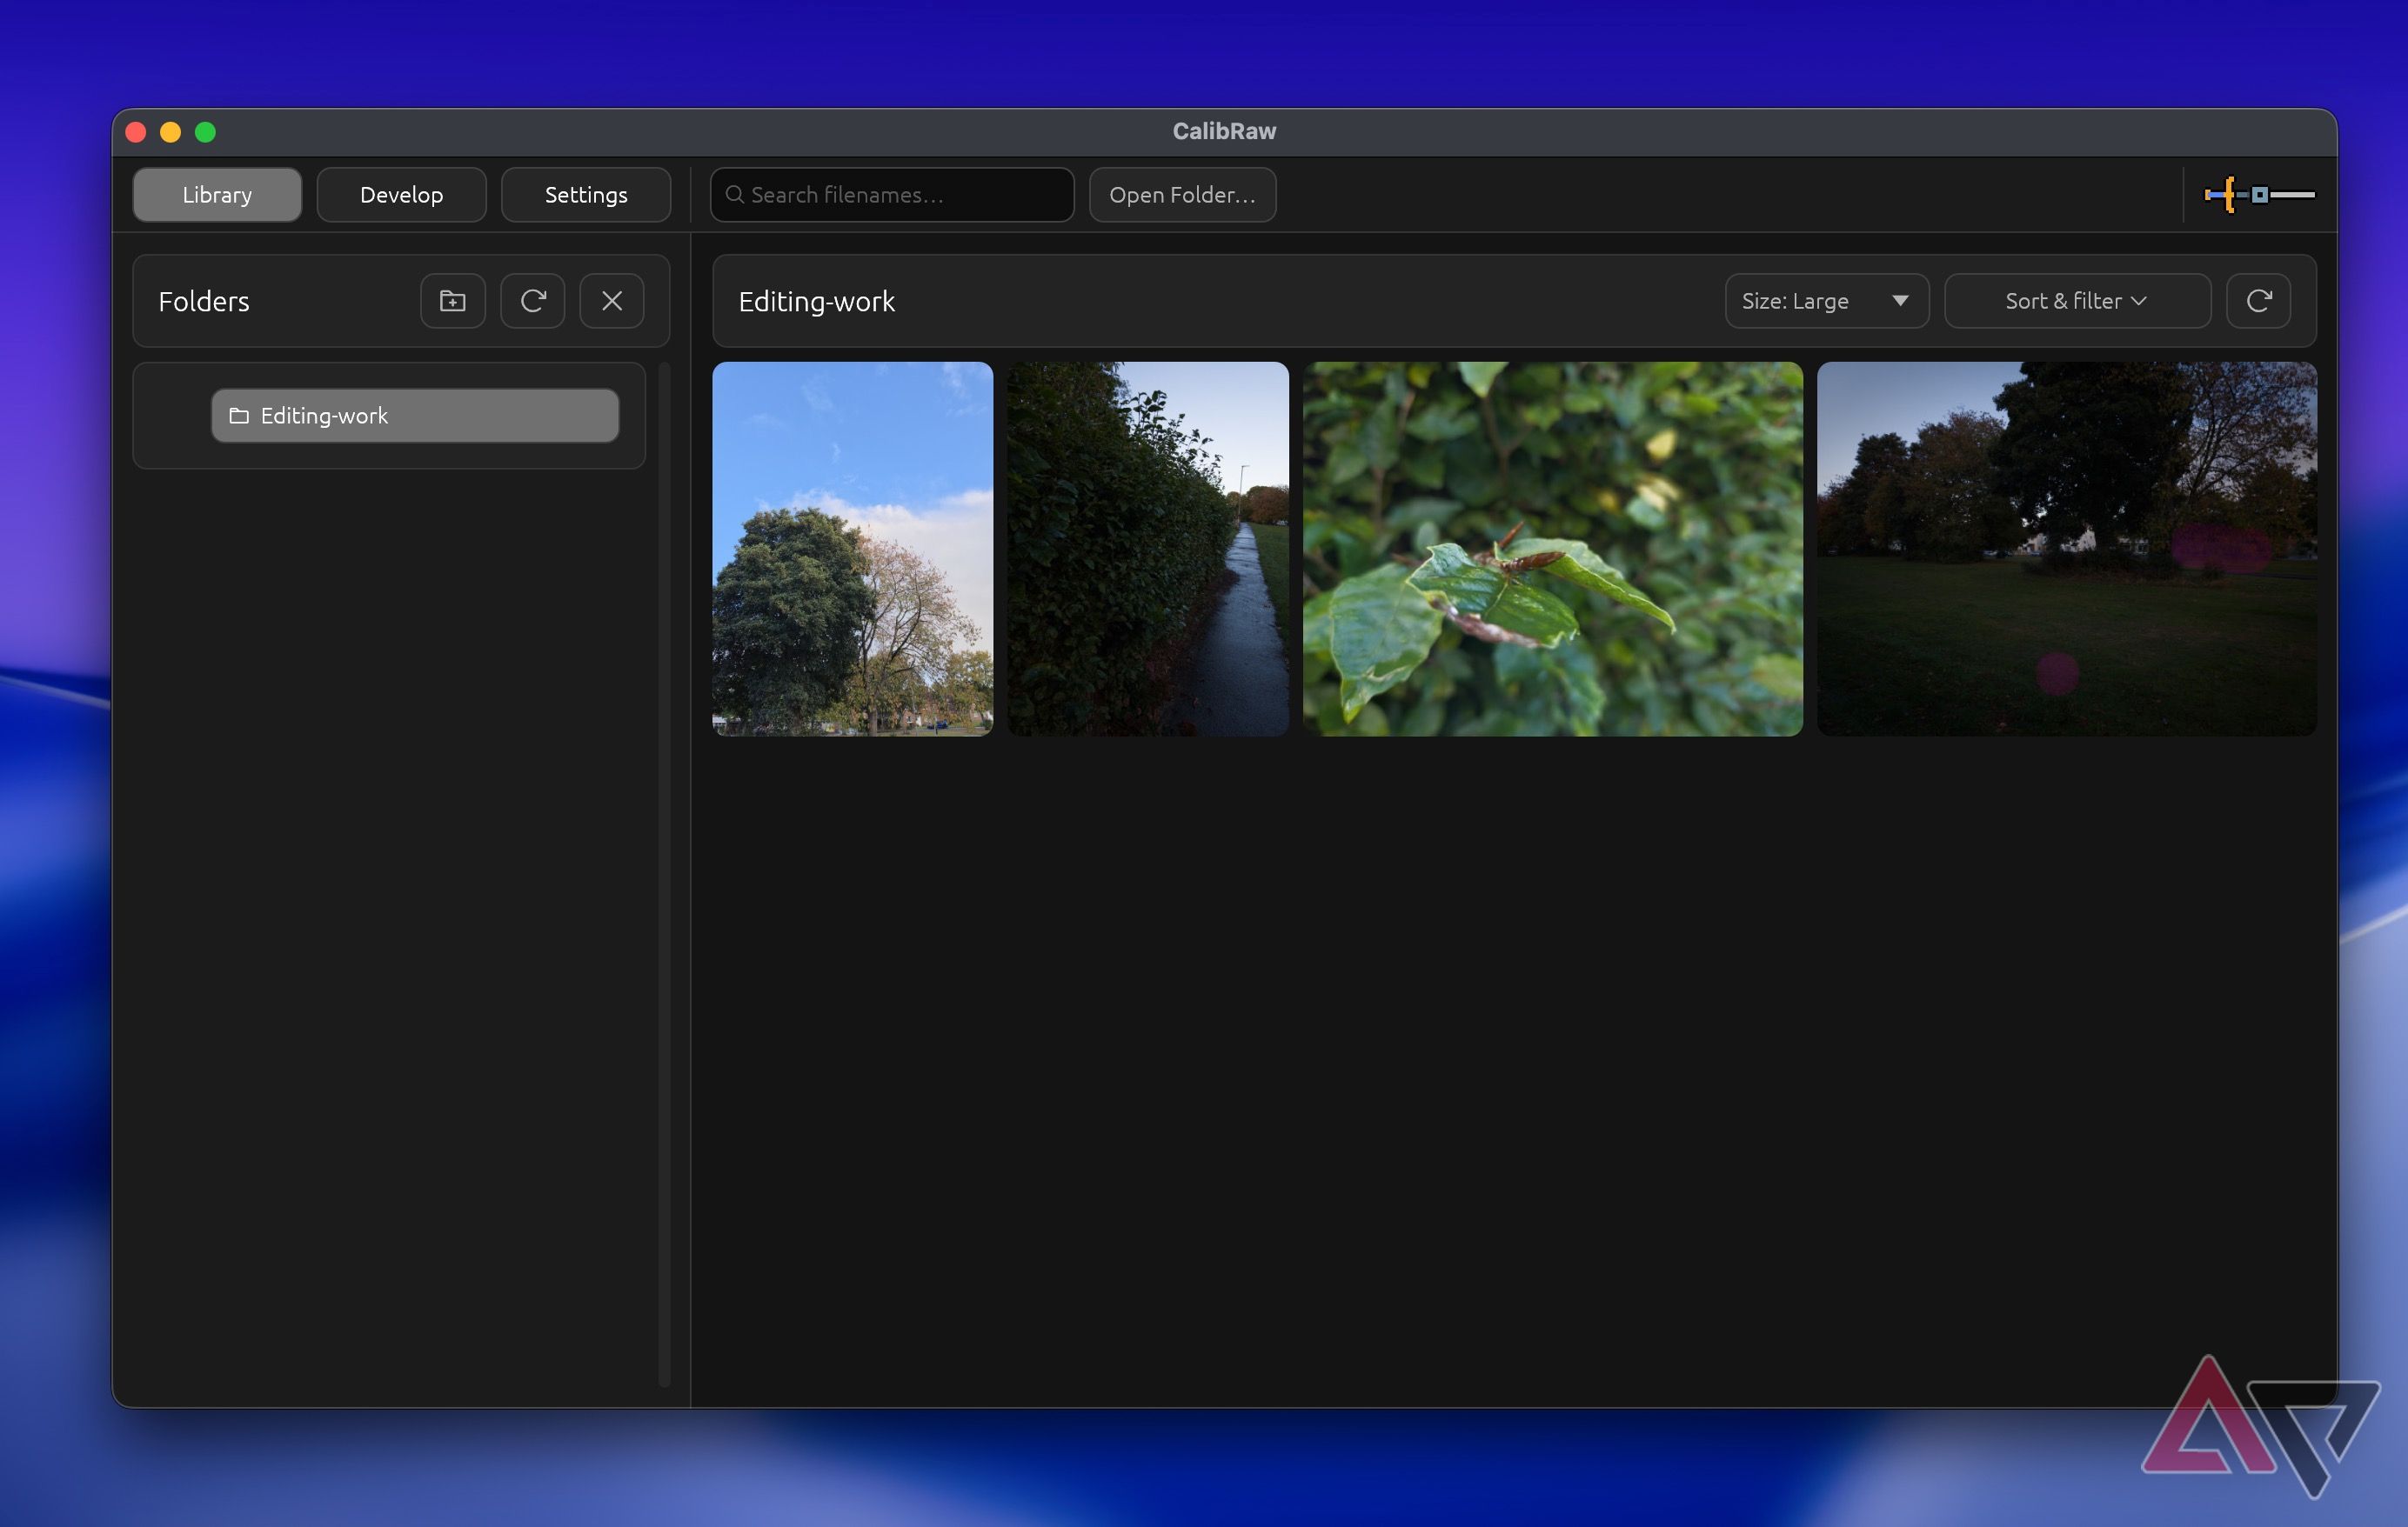Open the Size: Large dropdown
This screenshot has height=1527, width=2408.
tap(1827, 301)
